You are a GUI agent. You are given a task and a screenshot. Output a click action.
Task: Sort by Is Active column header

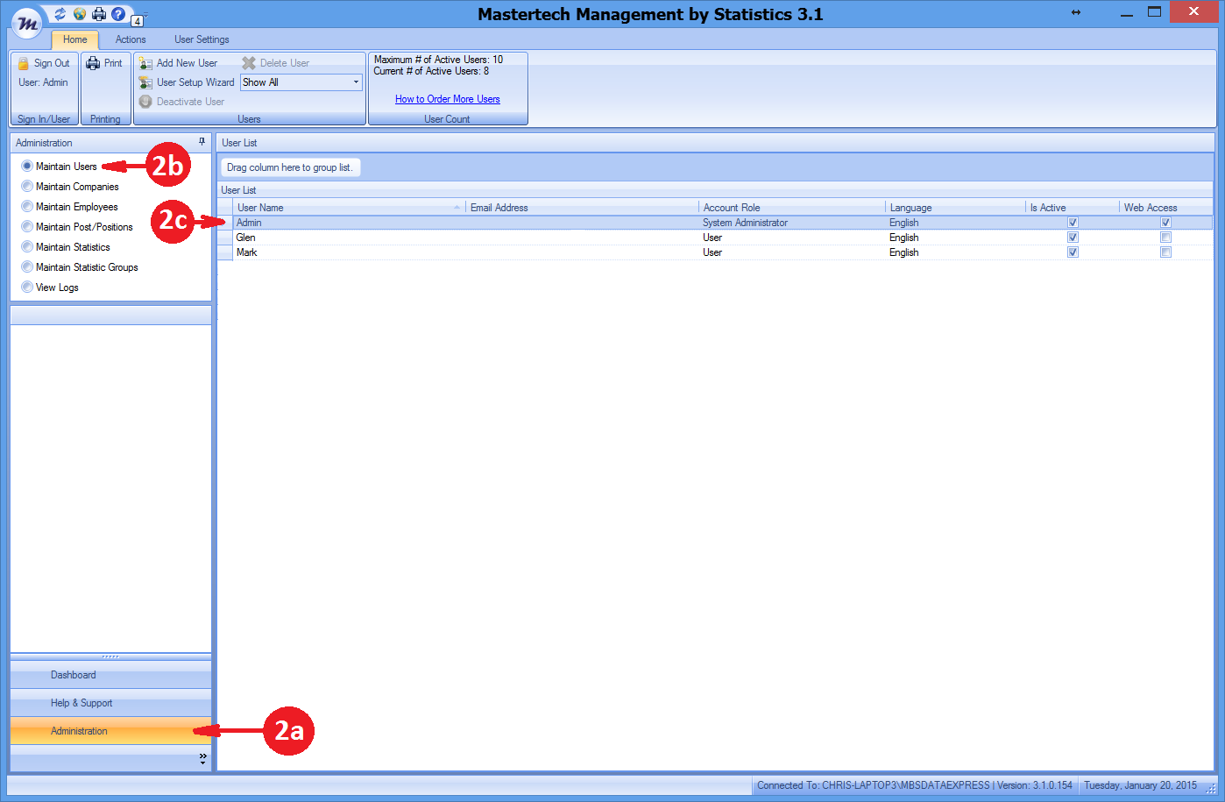click(1073, 208)
